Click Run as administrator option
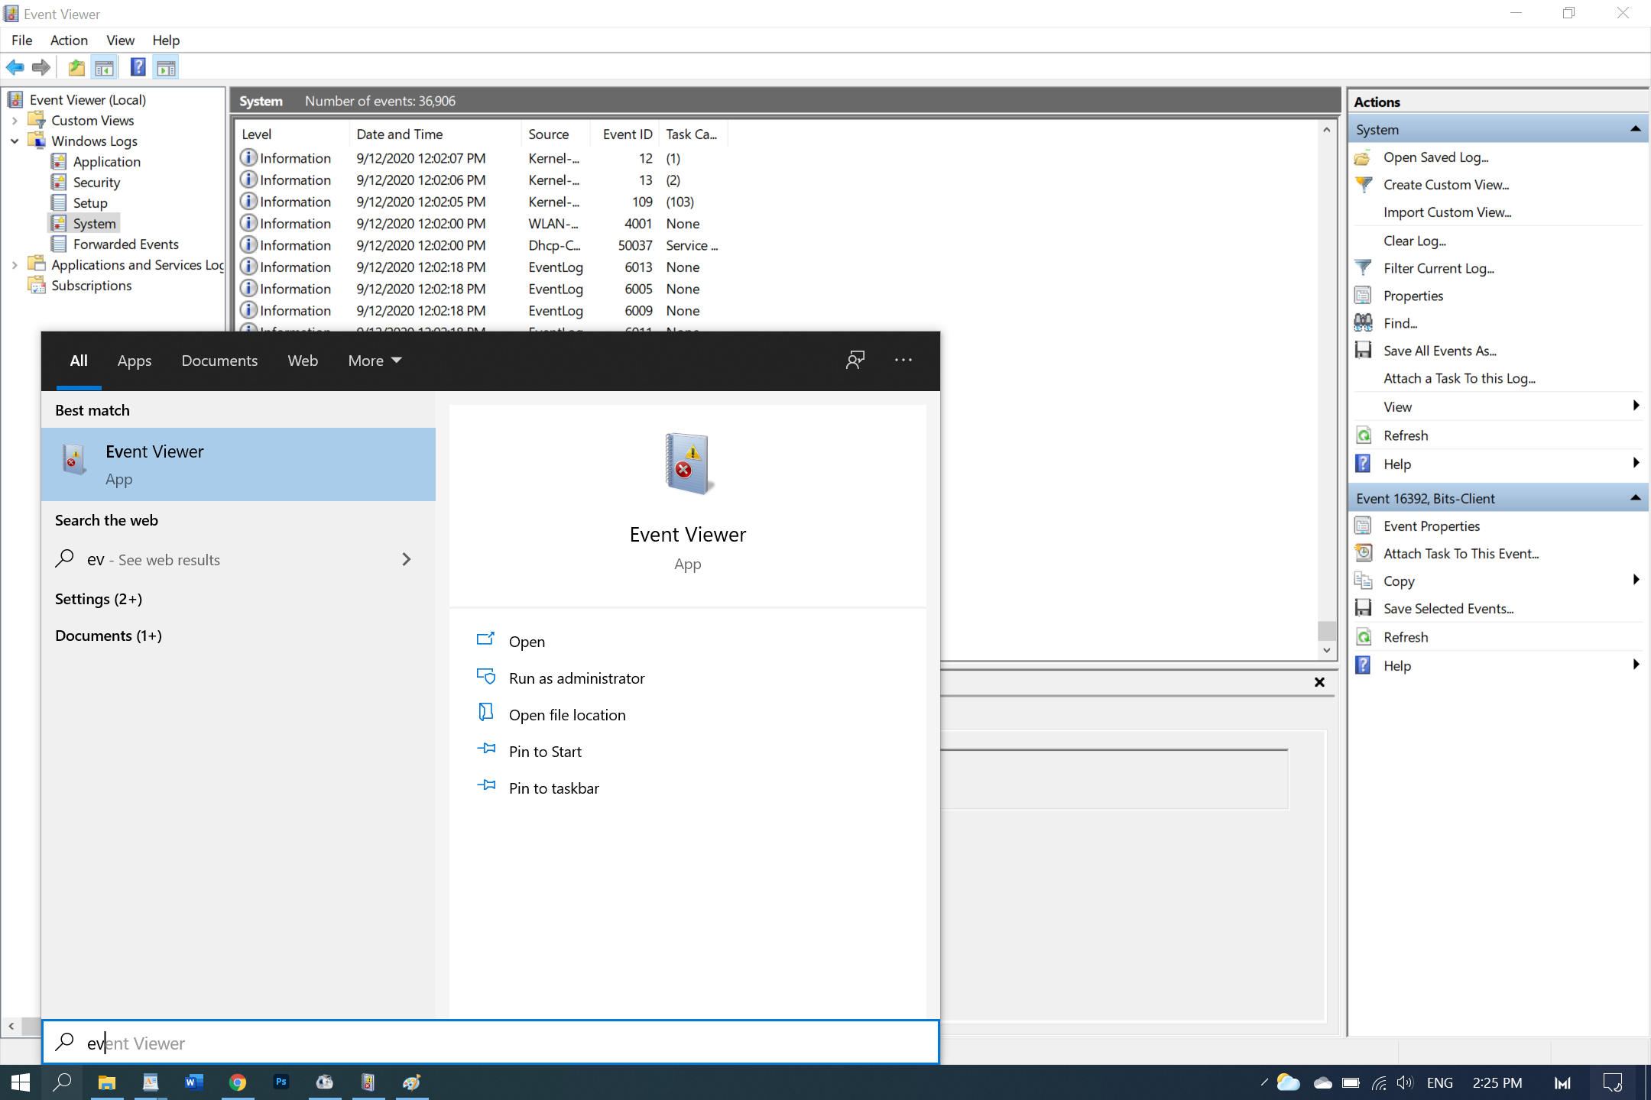 [x=576, y=678]
